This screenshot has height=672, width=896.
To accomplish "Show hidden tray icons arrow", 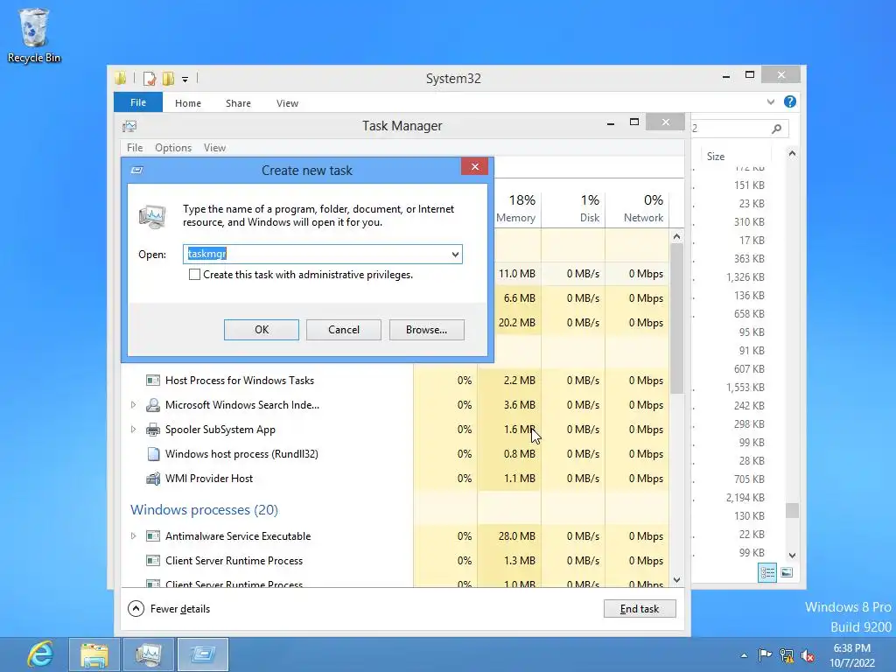I will pyautogui.click(x=744, y=655).
